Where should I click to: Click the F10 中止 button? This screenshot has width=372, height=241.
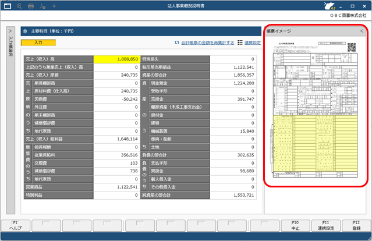tap(295, 226)
